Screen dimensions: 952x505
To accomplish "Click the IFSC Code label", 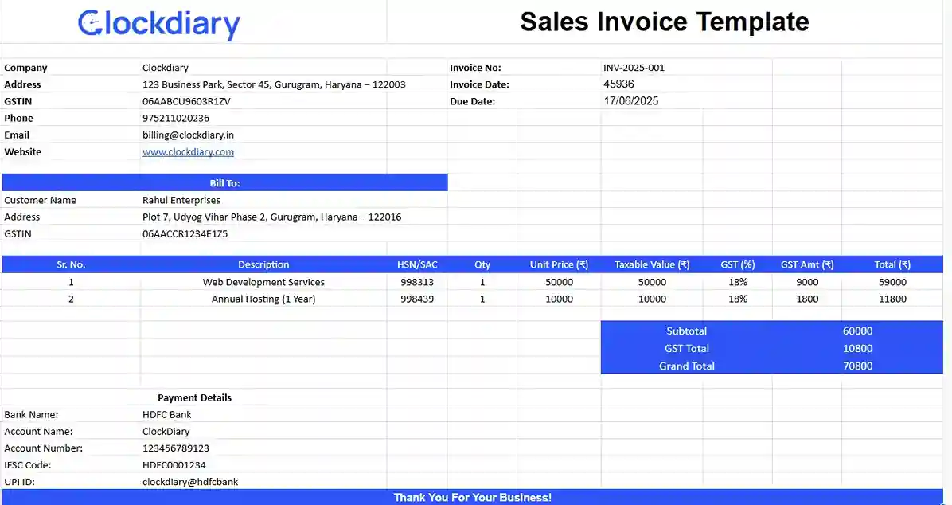I will coord(28,465).
